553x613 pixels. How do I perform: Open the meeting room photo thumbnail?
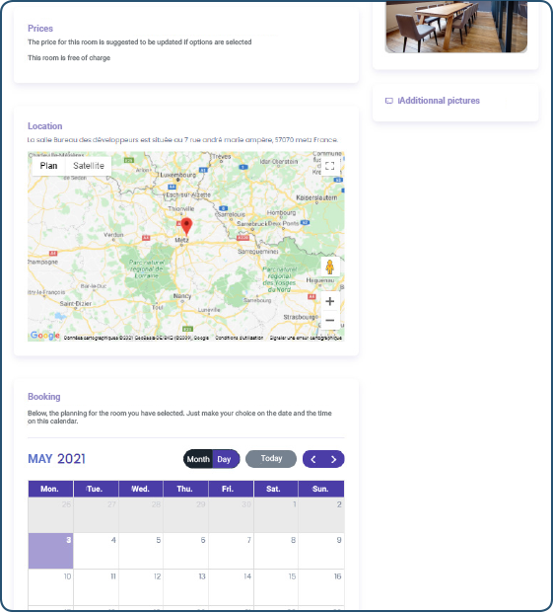[x=455, y=27]
